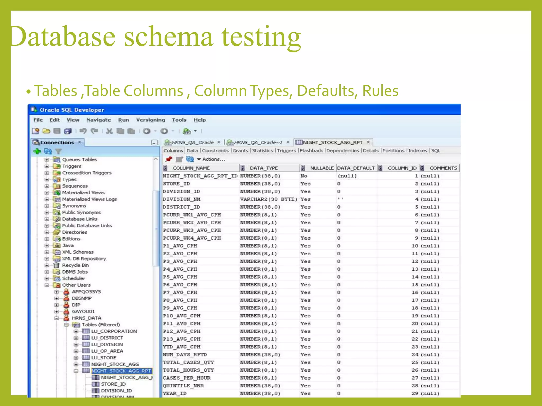This screenshot has height=406, width=542.
Task: Click the Forward navigation arrow icon
Action: (x=164, y=131)
